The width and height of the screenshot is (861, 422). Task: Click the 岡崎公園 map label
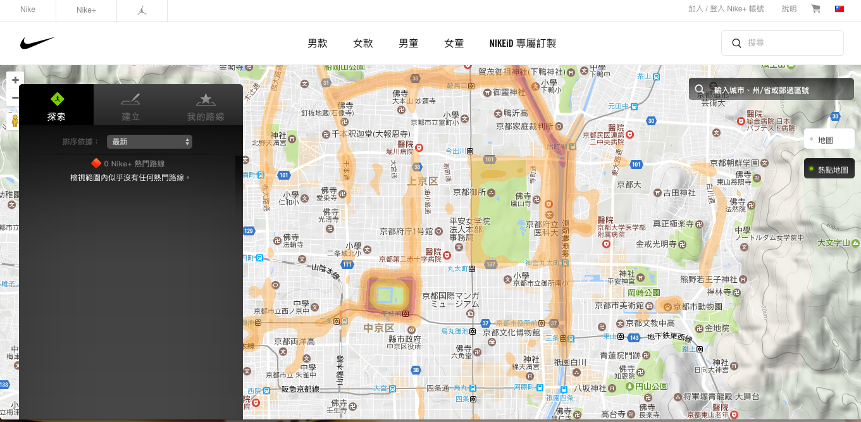coord(644,292)
